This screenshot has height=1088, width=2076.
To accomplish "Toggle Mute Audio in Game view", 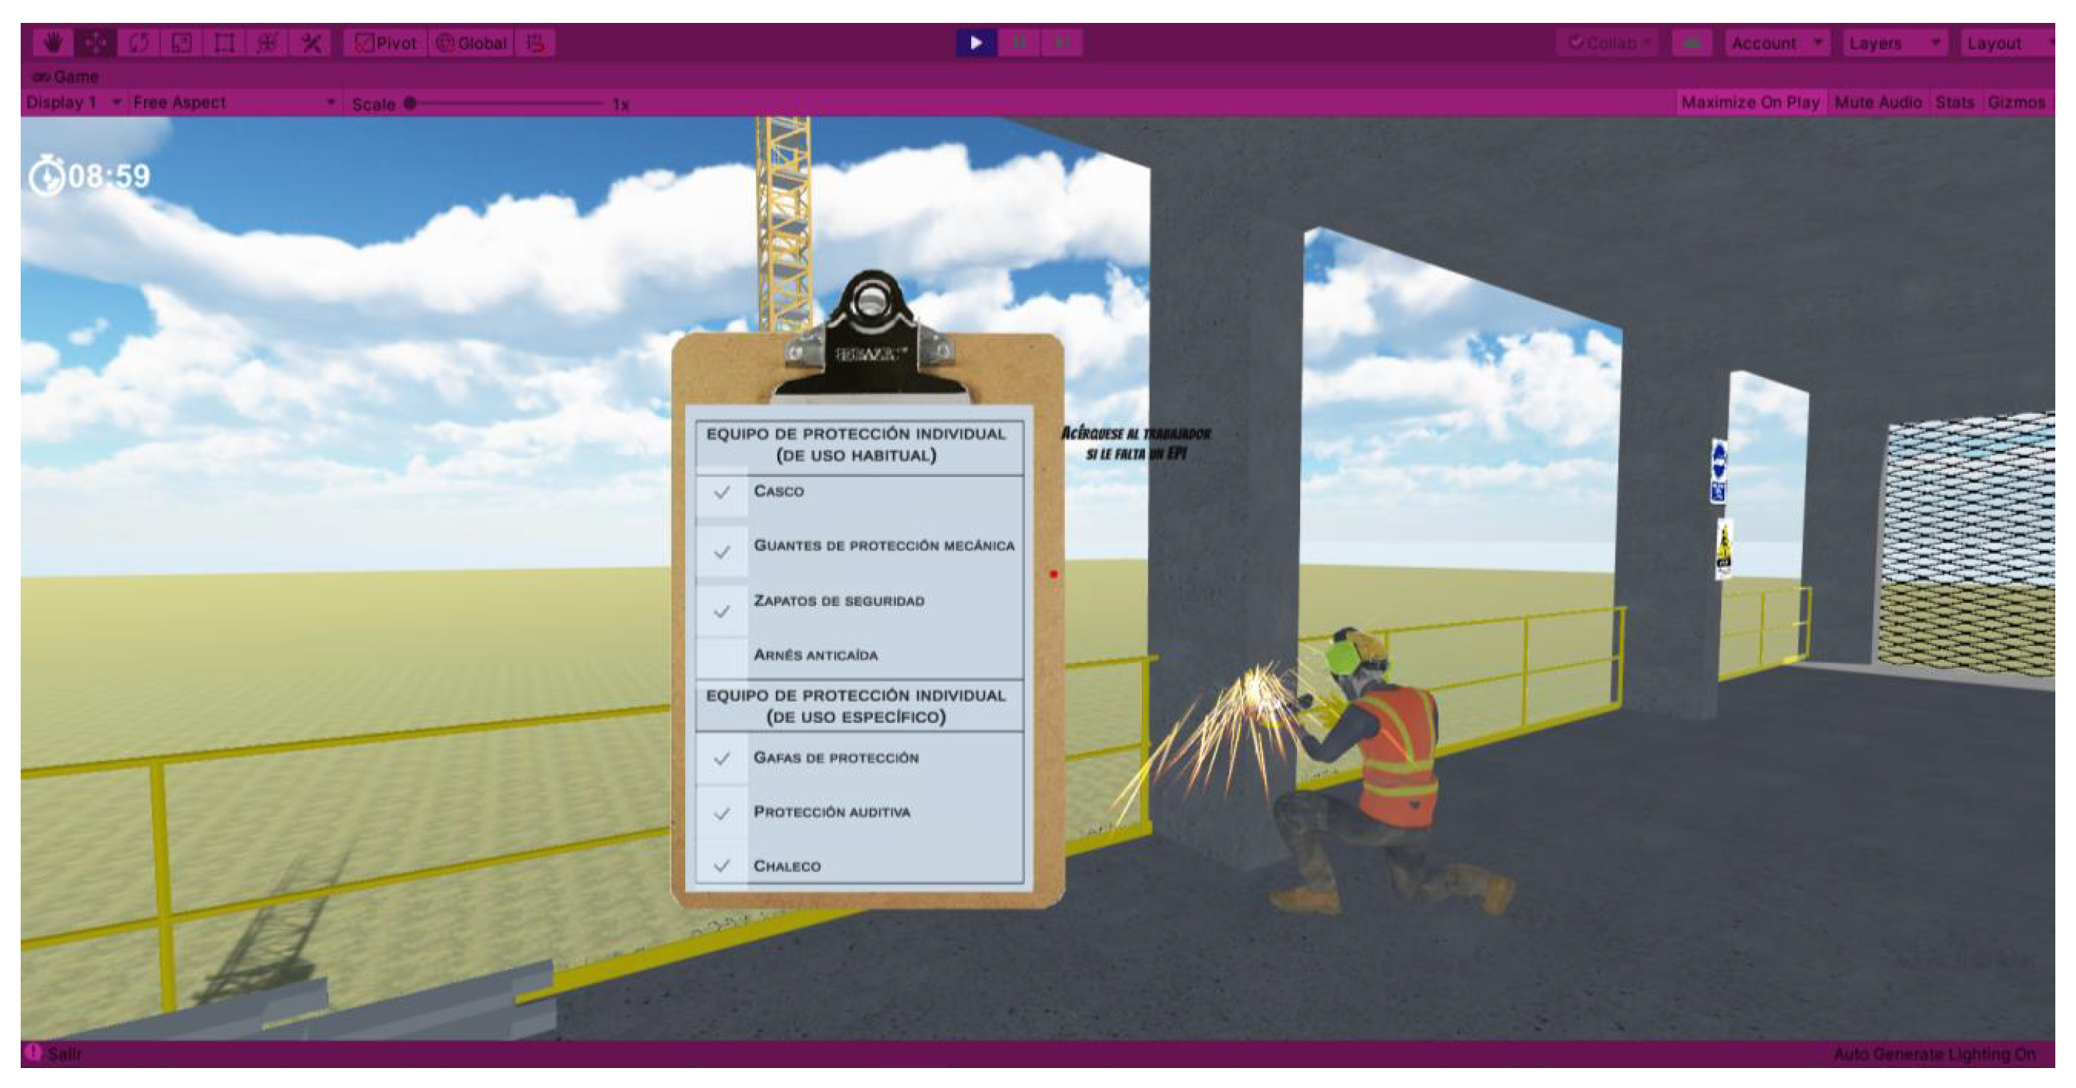I will pyautogui.click(x=1878, y=102).
